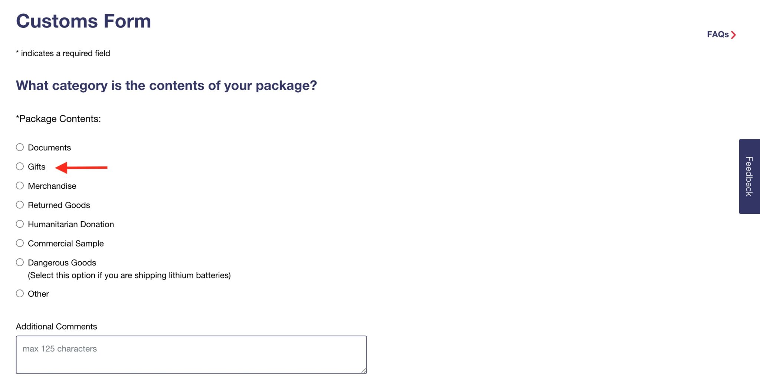Click the comments box resize handle
Screen dimensions: 760x377
(364, 370)
